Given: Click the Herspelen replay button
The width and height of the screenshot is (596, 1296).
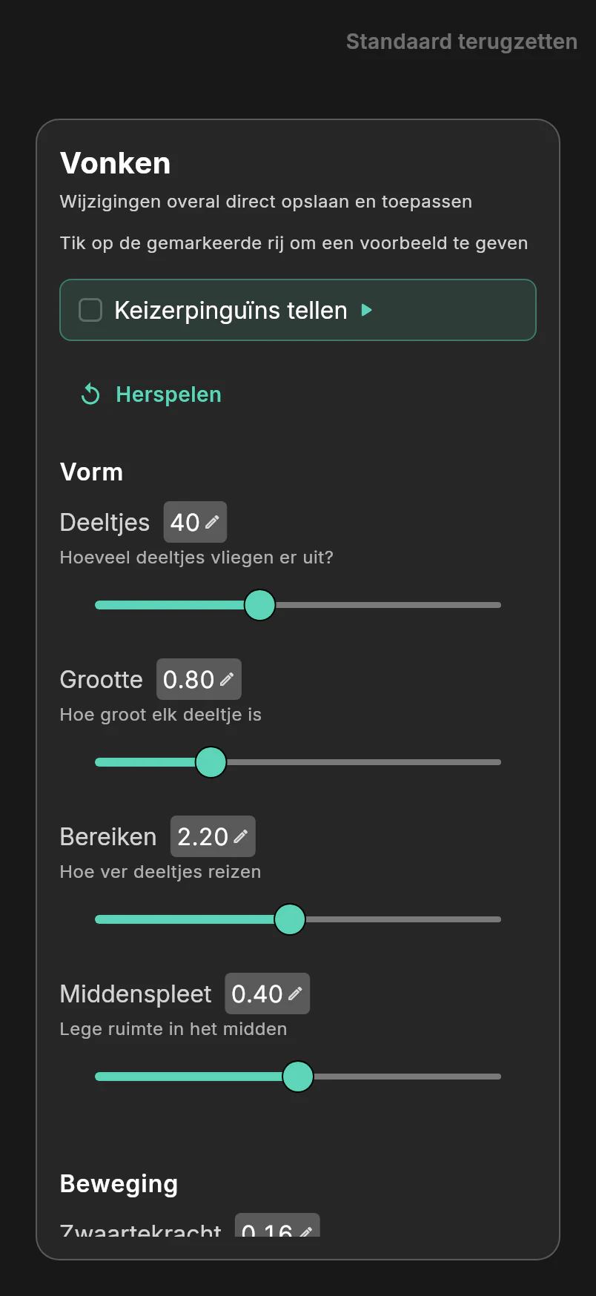Looking at the screenshot, I should click(x=151, y=394).
